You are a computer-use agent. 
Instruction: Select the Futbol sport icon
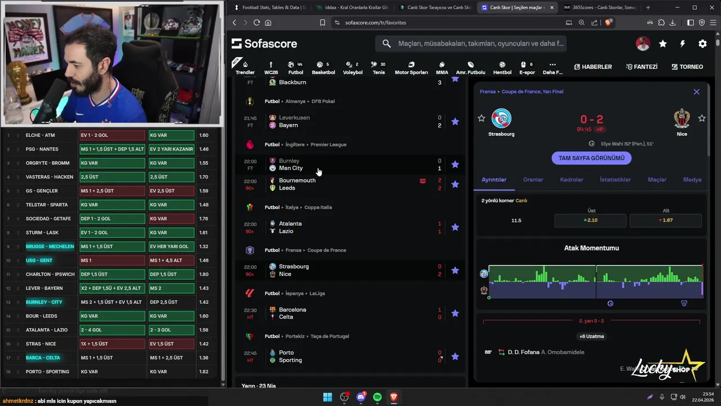click(x=295, y=68)
